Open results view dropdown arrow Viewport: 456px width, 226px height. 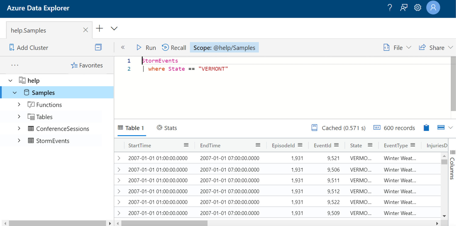(451, 128)
